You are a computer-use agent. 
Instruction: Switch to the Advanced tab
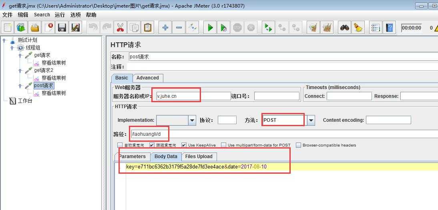click(147, 78)
